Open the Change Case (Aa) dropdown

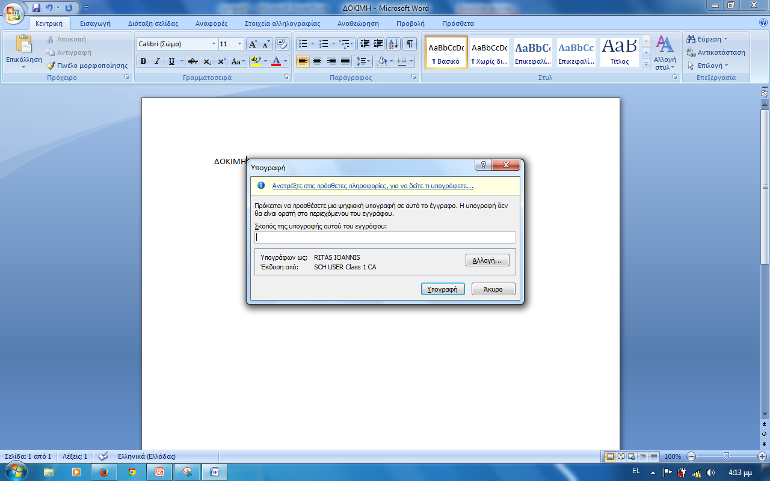pyautogui.click(x=237, y=61)
